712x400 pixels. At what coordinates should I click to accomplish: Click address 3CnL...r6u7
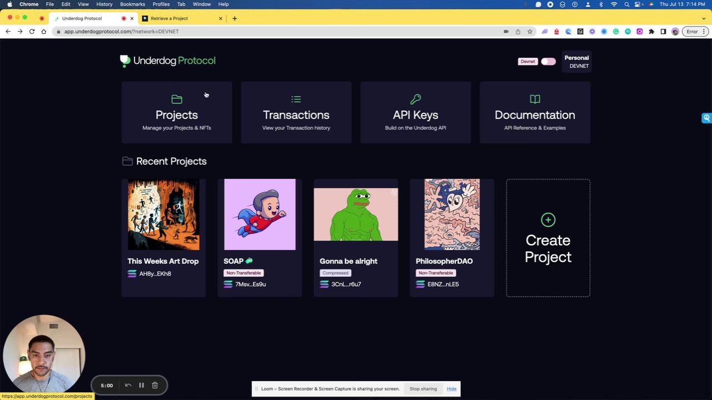[346, 284]
